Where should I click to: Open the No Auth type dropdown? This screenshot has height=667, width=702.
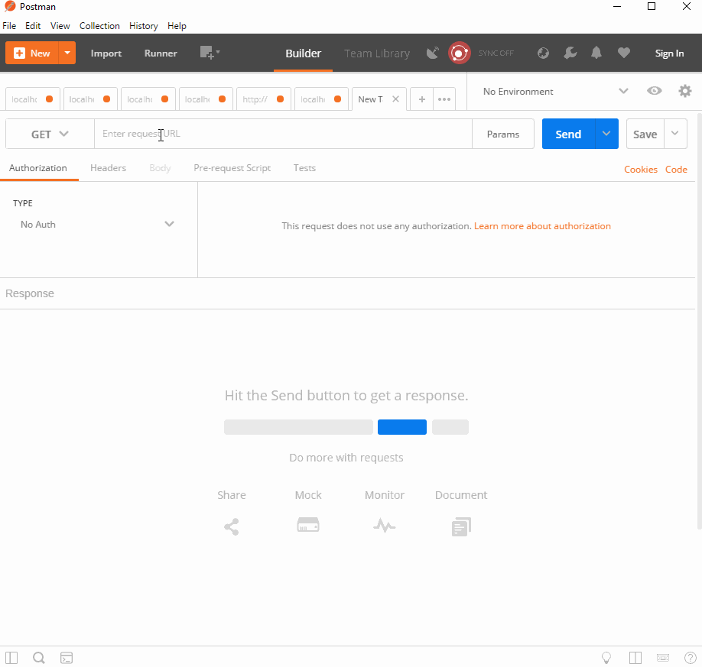point(97,224)
